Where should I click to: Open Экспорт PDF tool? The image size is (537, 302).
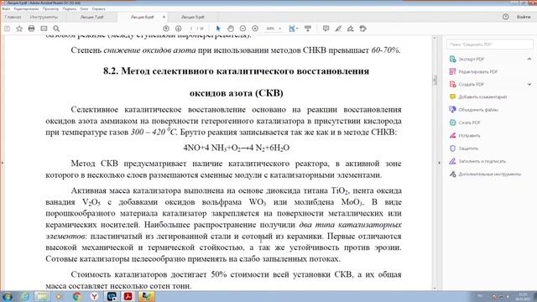472,60
